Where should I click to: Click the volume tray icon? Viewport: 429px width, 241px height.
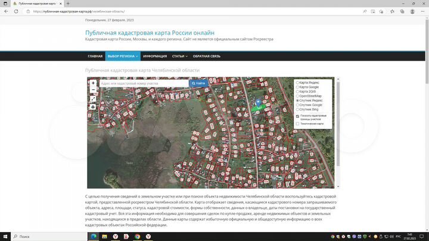click(x=391, y=236)
